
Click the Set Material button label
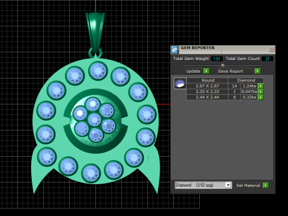(248, 185)
